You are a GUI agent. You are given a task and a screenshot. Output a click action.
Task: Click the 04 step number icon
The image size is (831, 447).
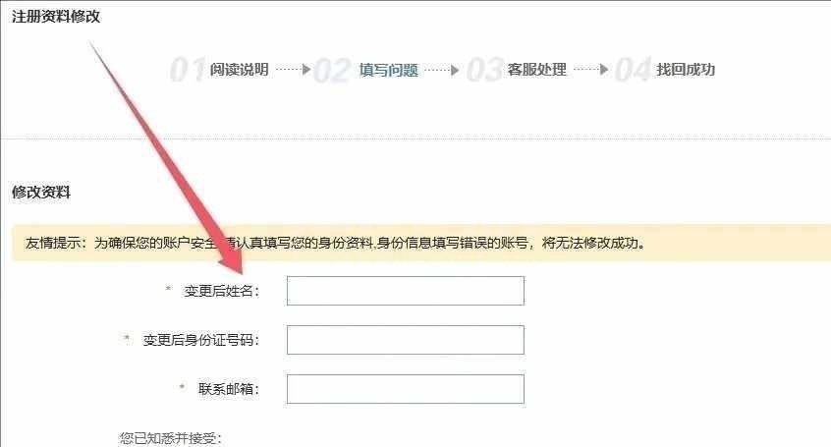pyautogui.click(x=633, y=70)
